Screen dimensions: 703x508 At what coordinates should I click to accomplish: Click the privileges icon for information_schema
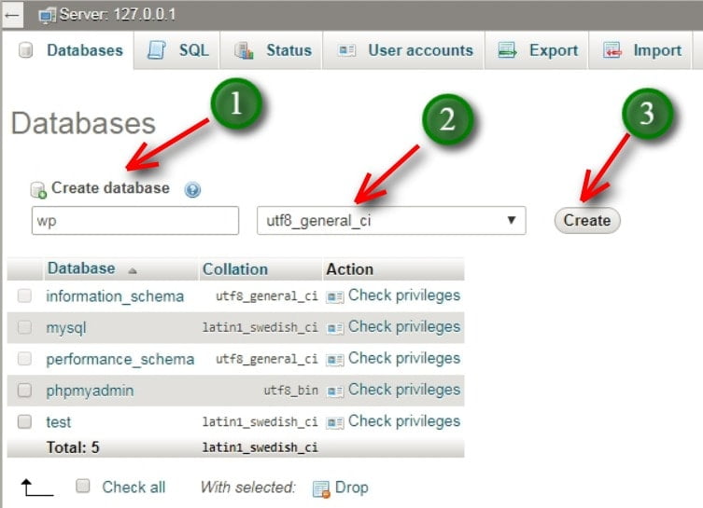point(335,296)
